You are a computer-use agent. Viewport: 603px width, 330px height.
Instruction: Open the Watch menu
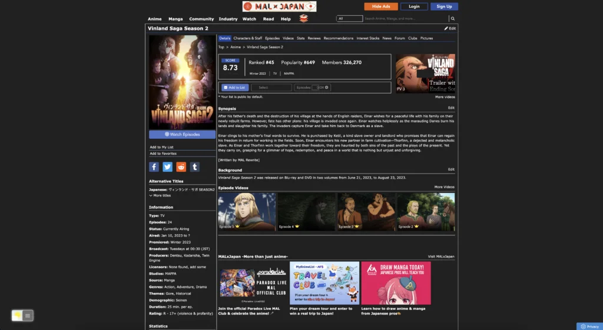point(249,19)
